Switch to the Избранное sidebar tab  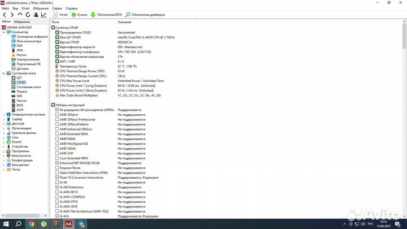[22, 22]
